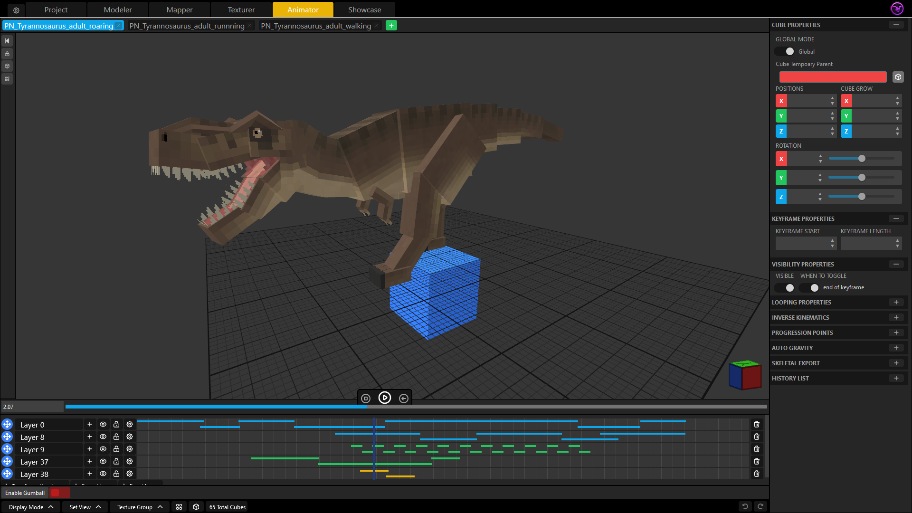Click the Keyframe Start input field
This screenshot has height=513, width=912.
pyautogui.click(x=802, y=243)
